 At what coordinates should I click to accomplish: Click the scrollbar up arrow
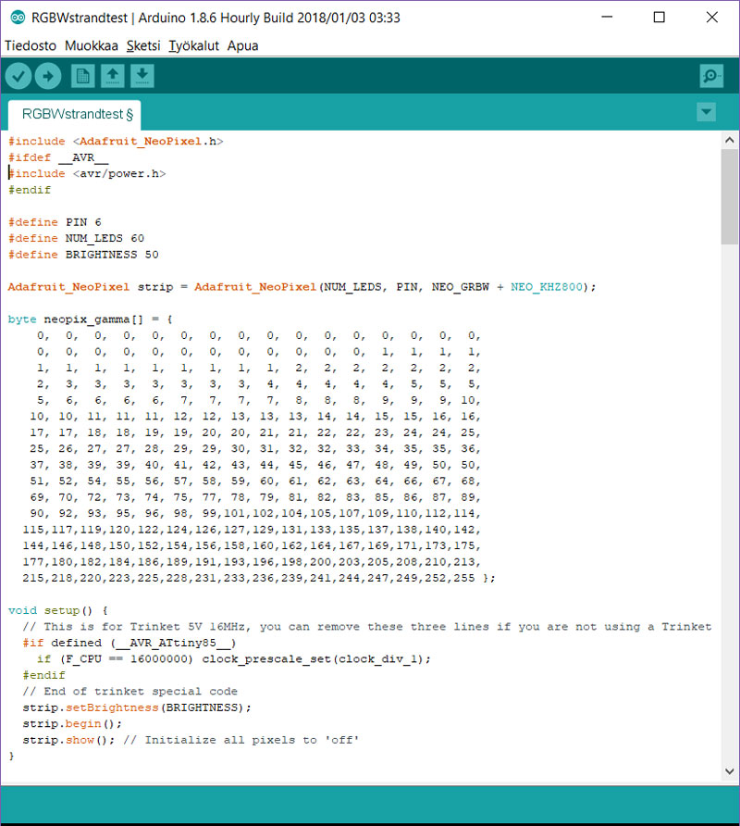730,140
